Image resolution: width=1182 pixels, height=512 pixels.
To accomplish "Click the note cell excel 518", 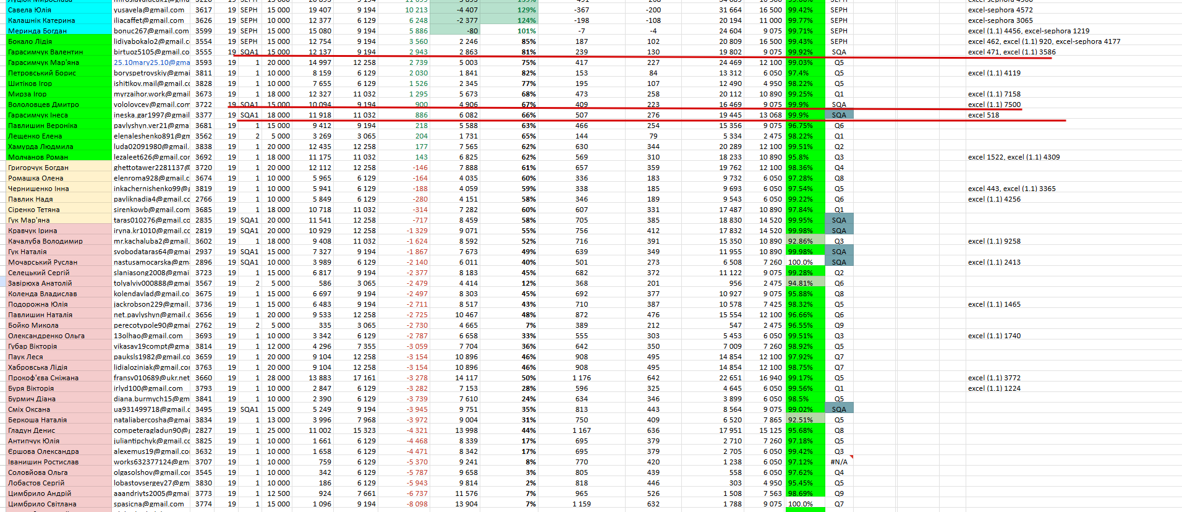I will click(x=983, y=115).
